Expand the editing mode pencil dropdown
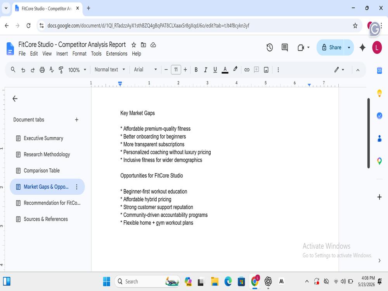 [x=339, y=70]
